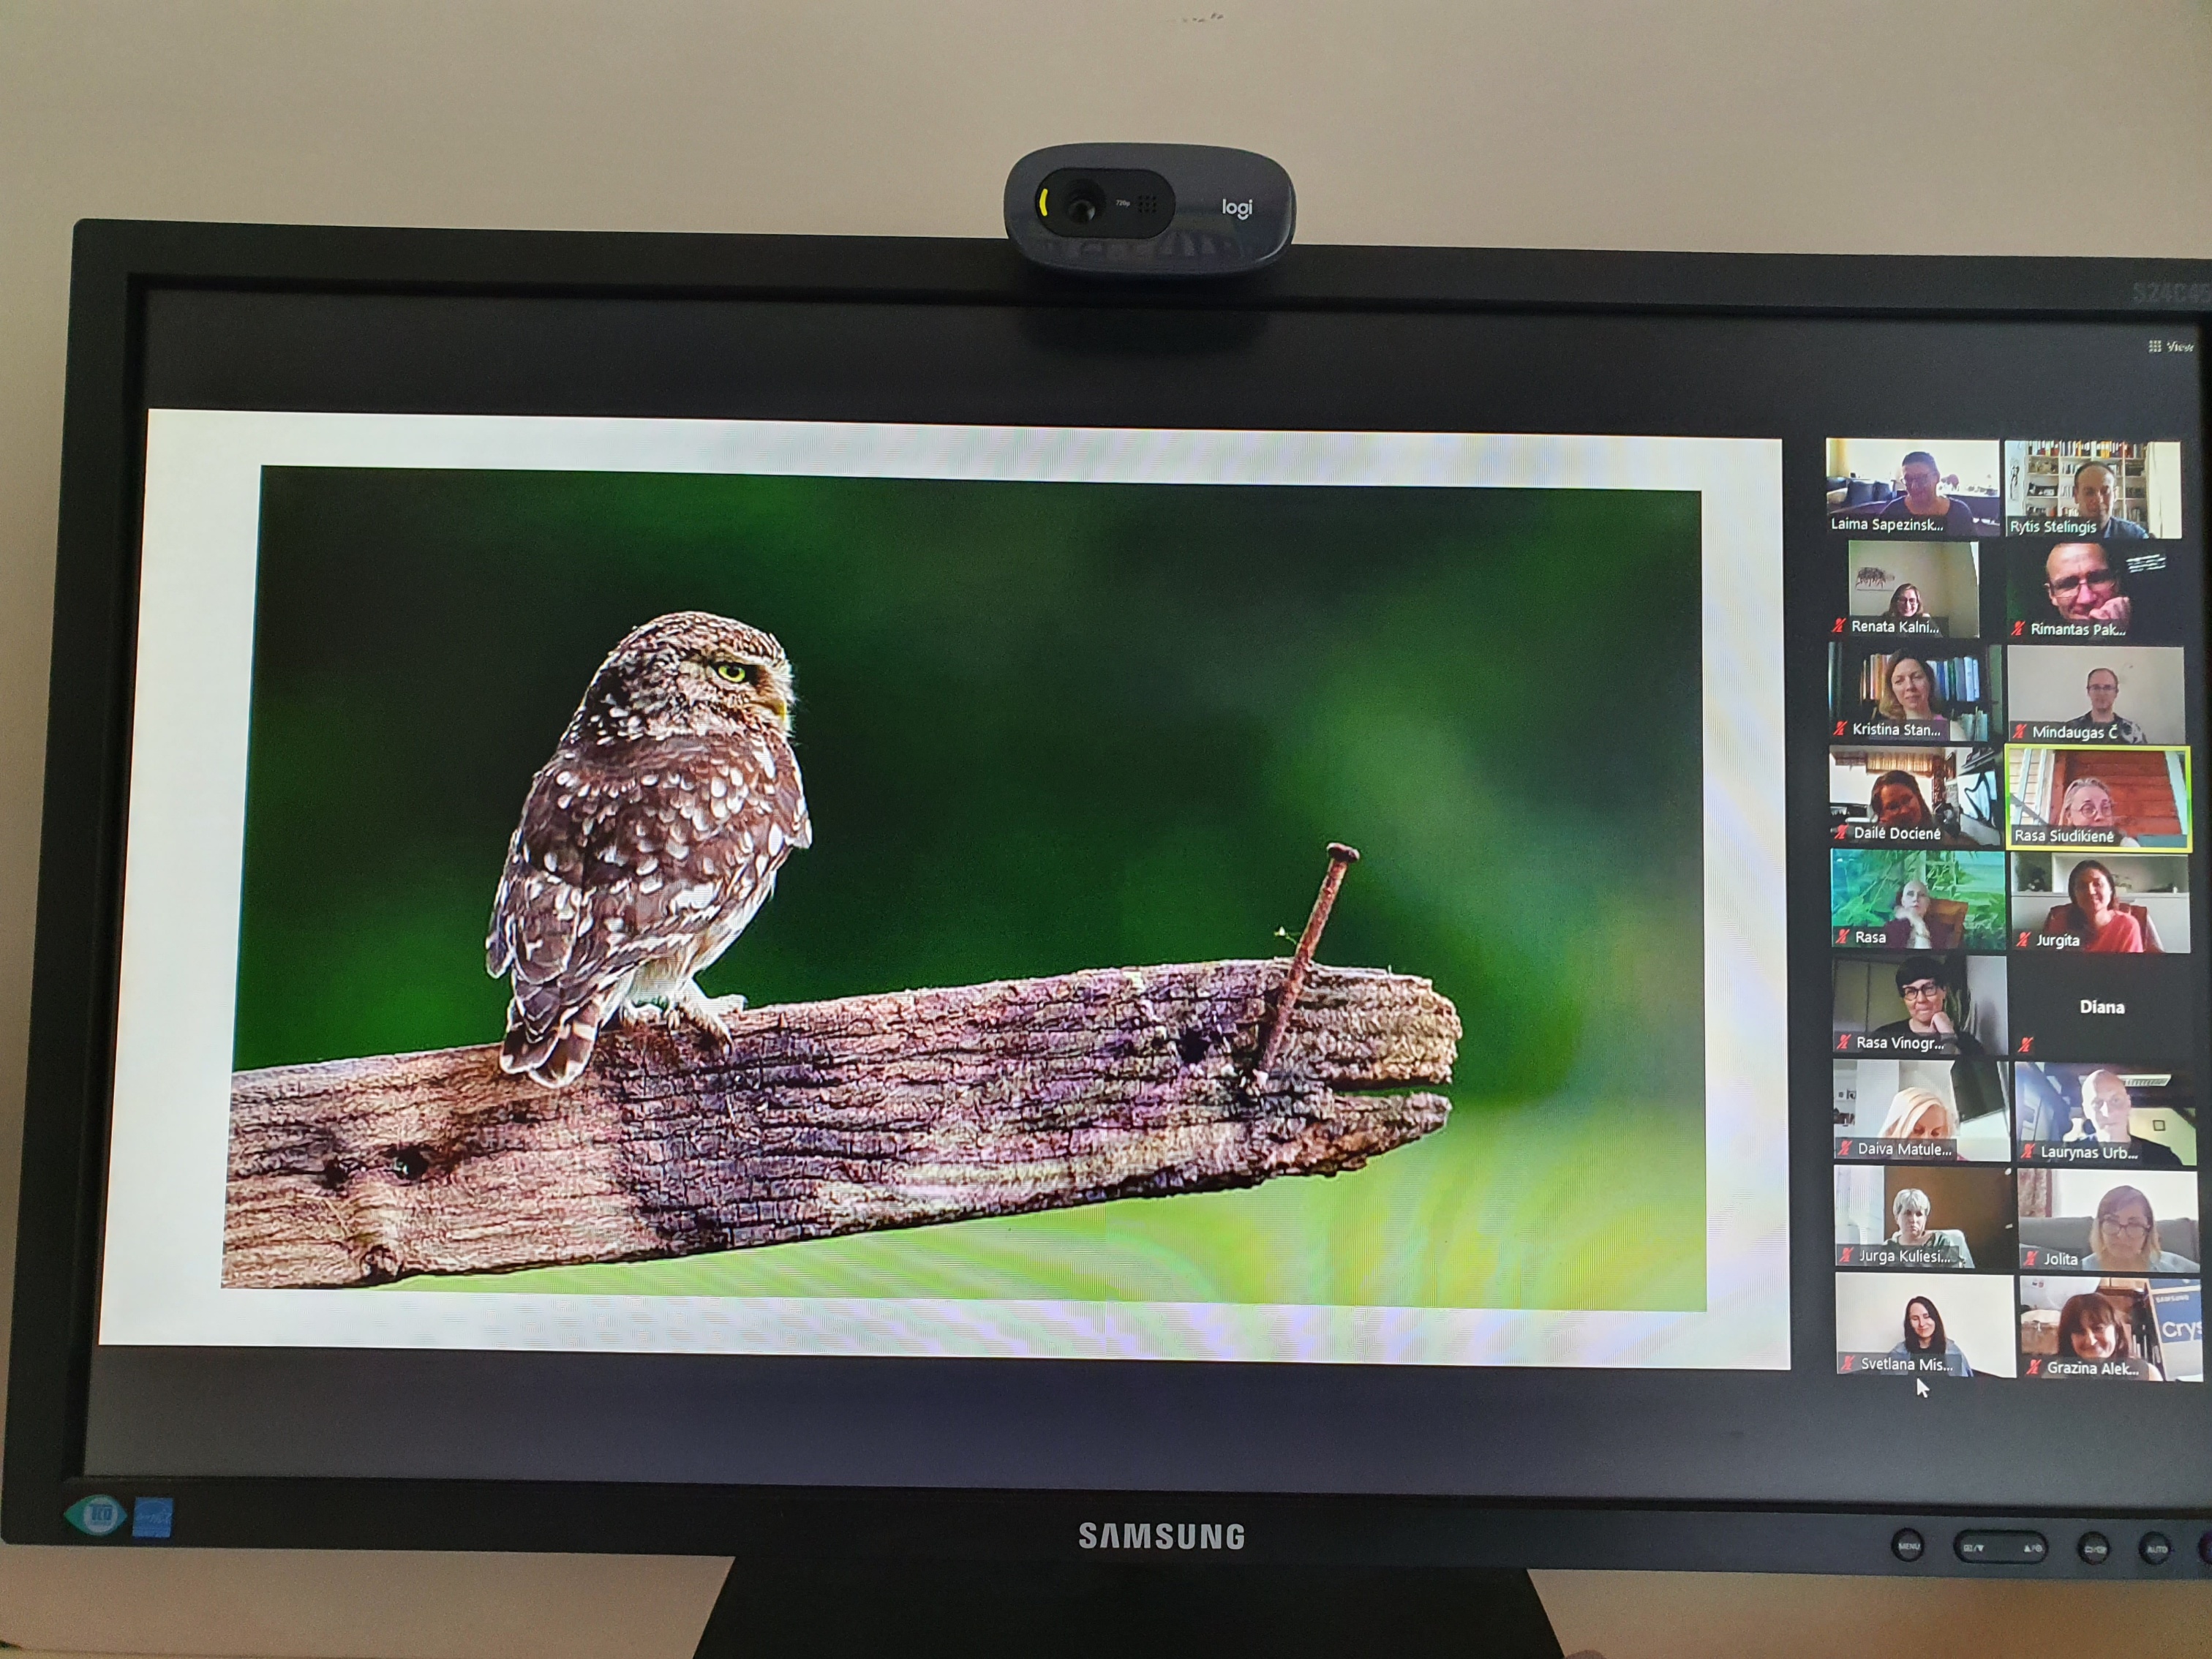Click the name label 'Jurgita'
2212x1659 pixels.
point(2058,940)
